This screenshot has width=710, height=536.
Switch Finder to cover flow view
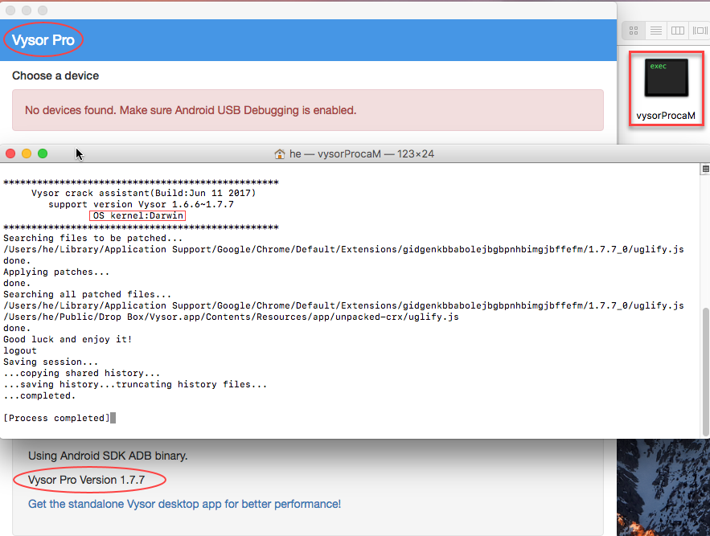coord(700,31)
